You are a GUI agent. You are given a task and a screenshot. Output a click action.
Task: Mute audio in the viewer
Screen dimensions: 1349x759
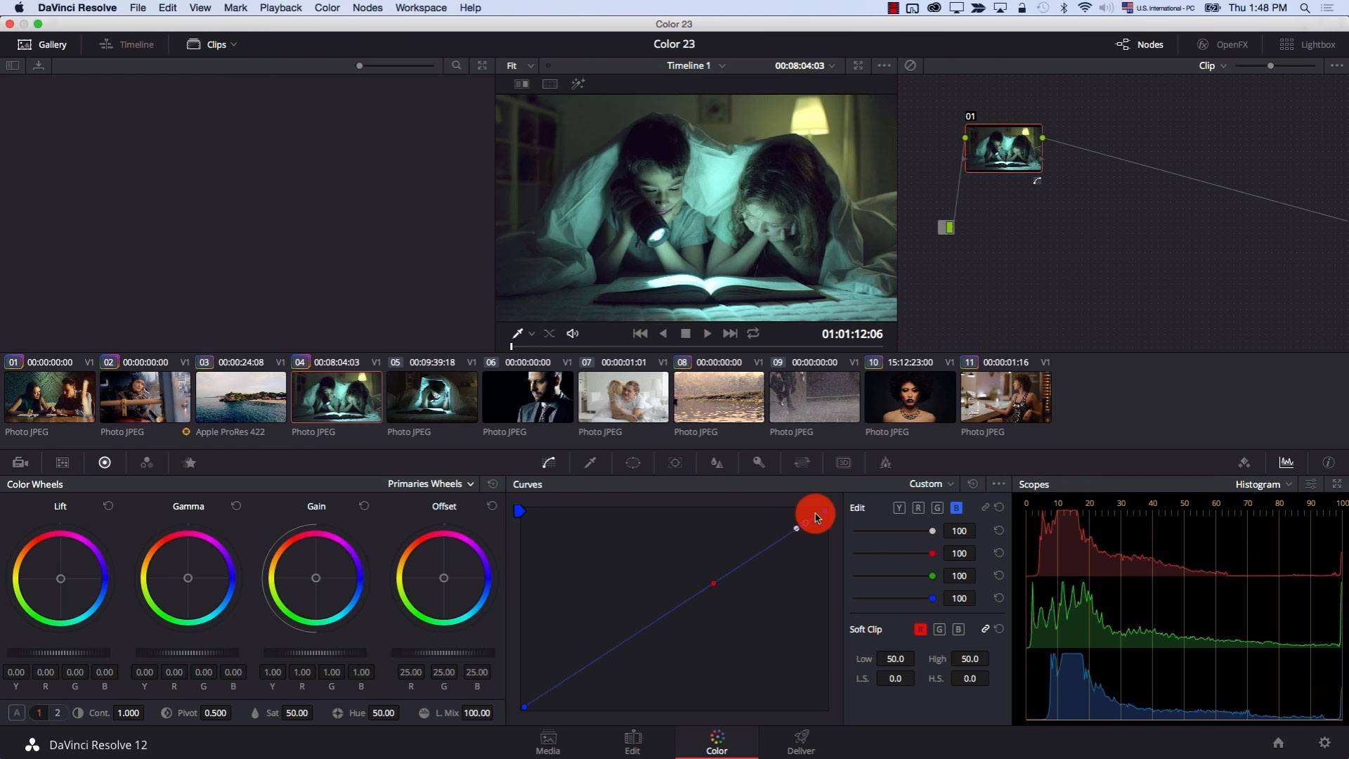572,334
